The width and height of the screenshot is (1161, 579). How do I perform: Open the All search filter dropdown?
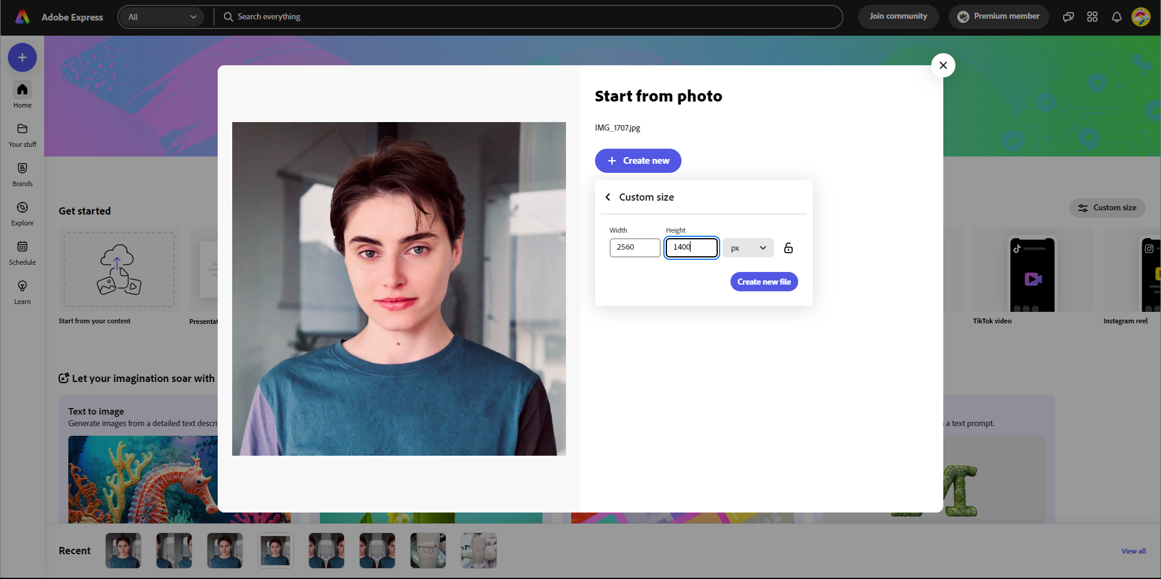[x=161, y=16]
